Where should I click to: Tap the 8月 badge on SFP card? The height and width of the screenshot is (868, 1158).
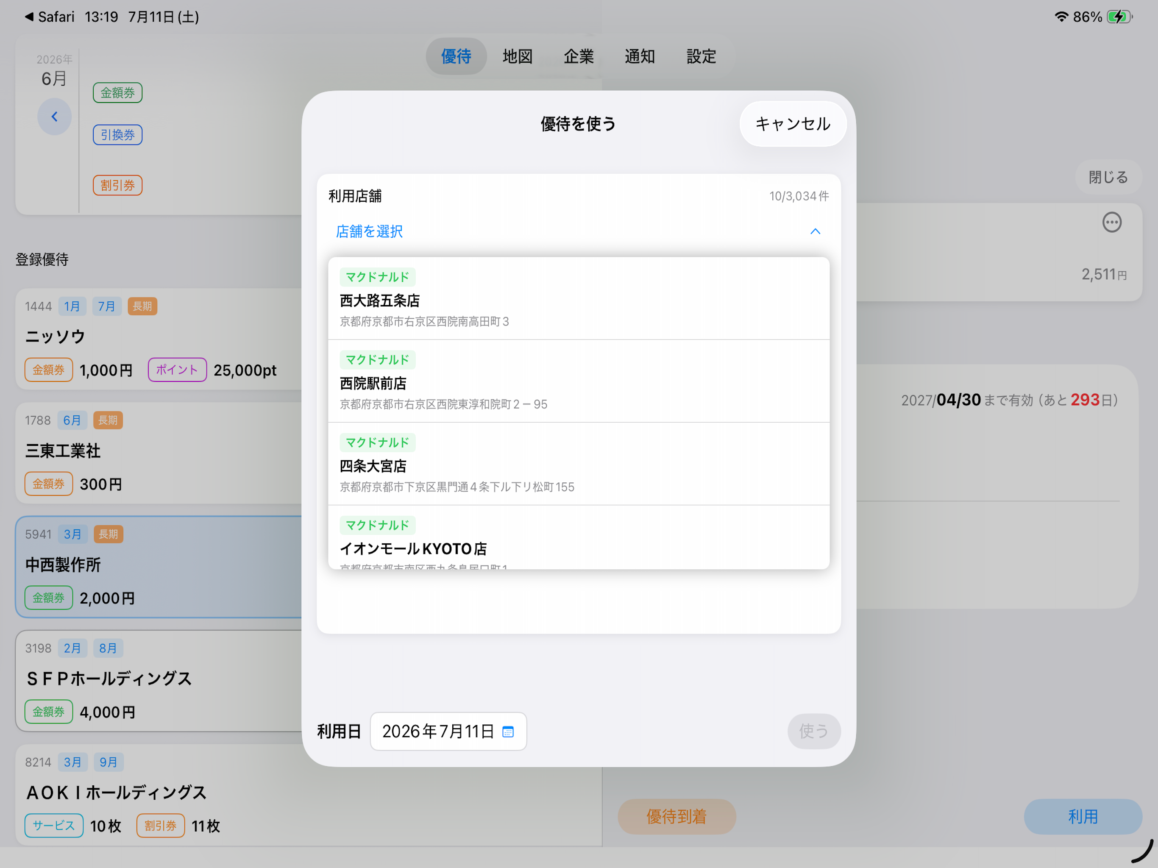pyautogui.click(x=108, y=648)
